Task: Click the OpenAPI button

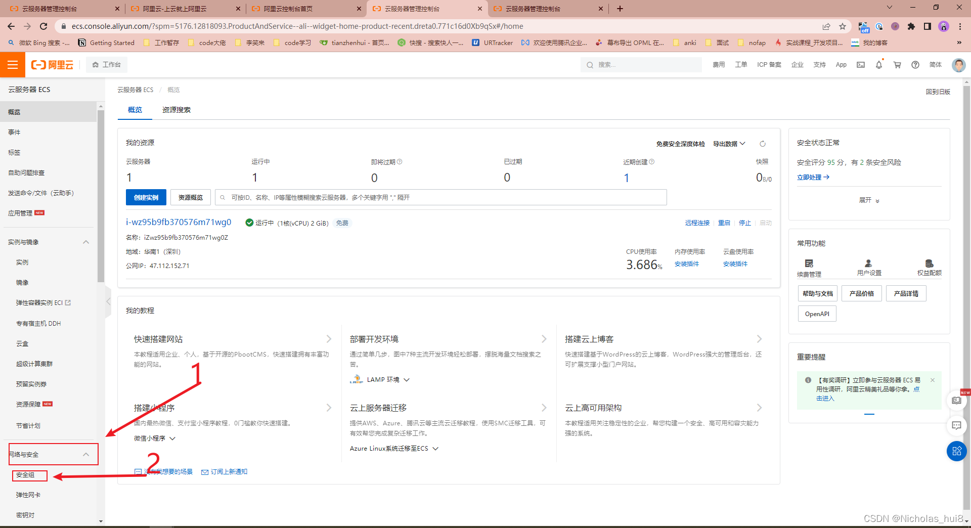Action: click(817, 314)
